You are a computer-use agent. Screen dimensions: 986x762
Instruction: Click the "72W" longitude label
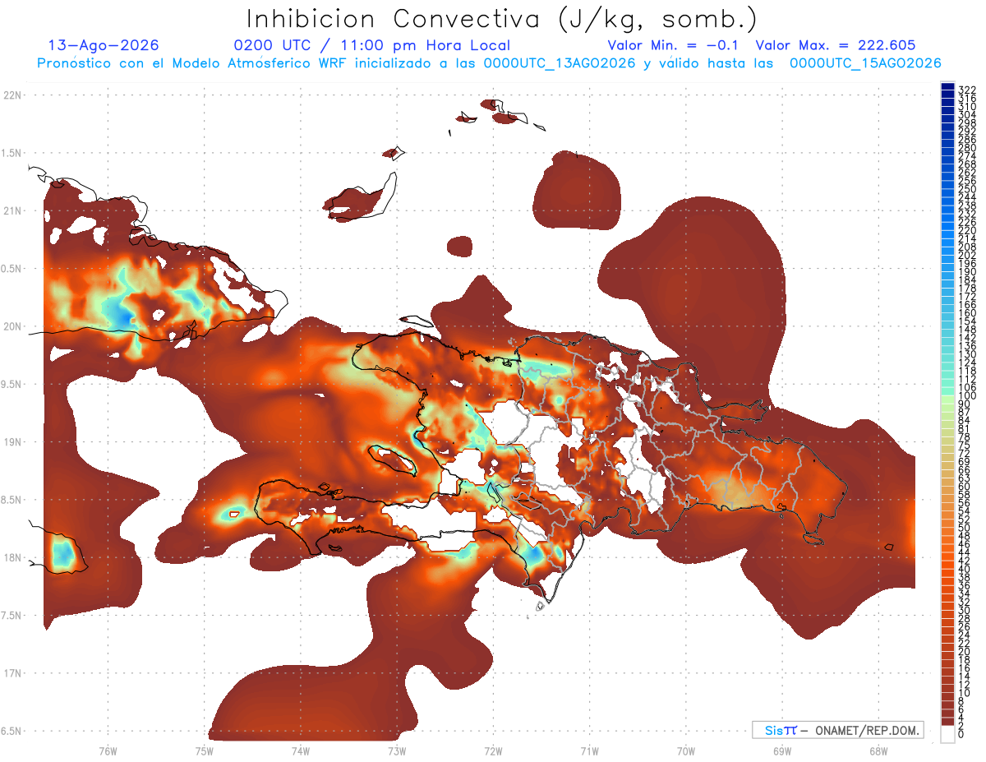[493, 750]
